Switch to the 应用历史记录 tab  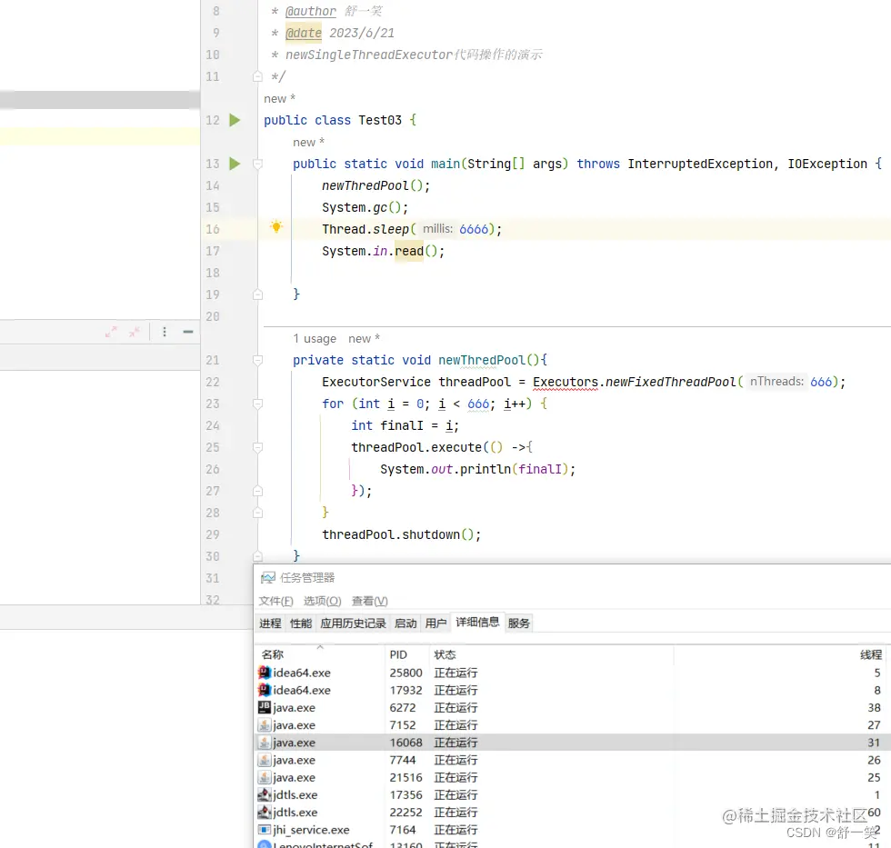[x=353, y=624]
